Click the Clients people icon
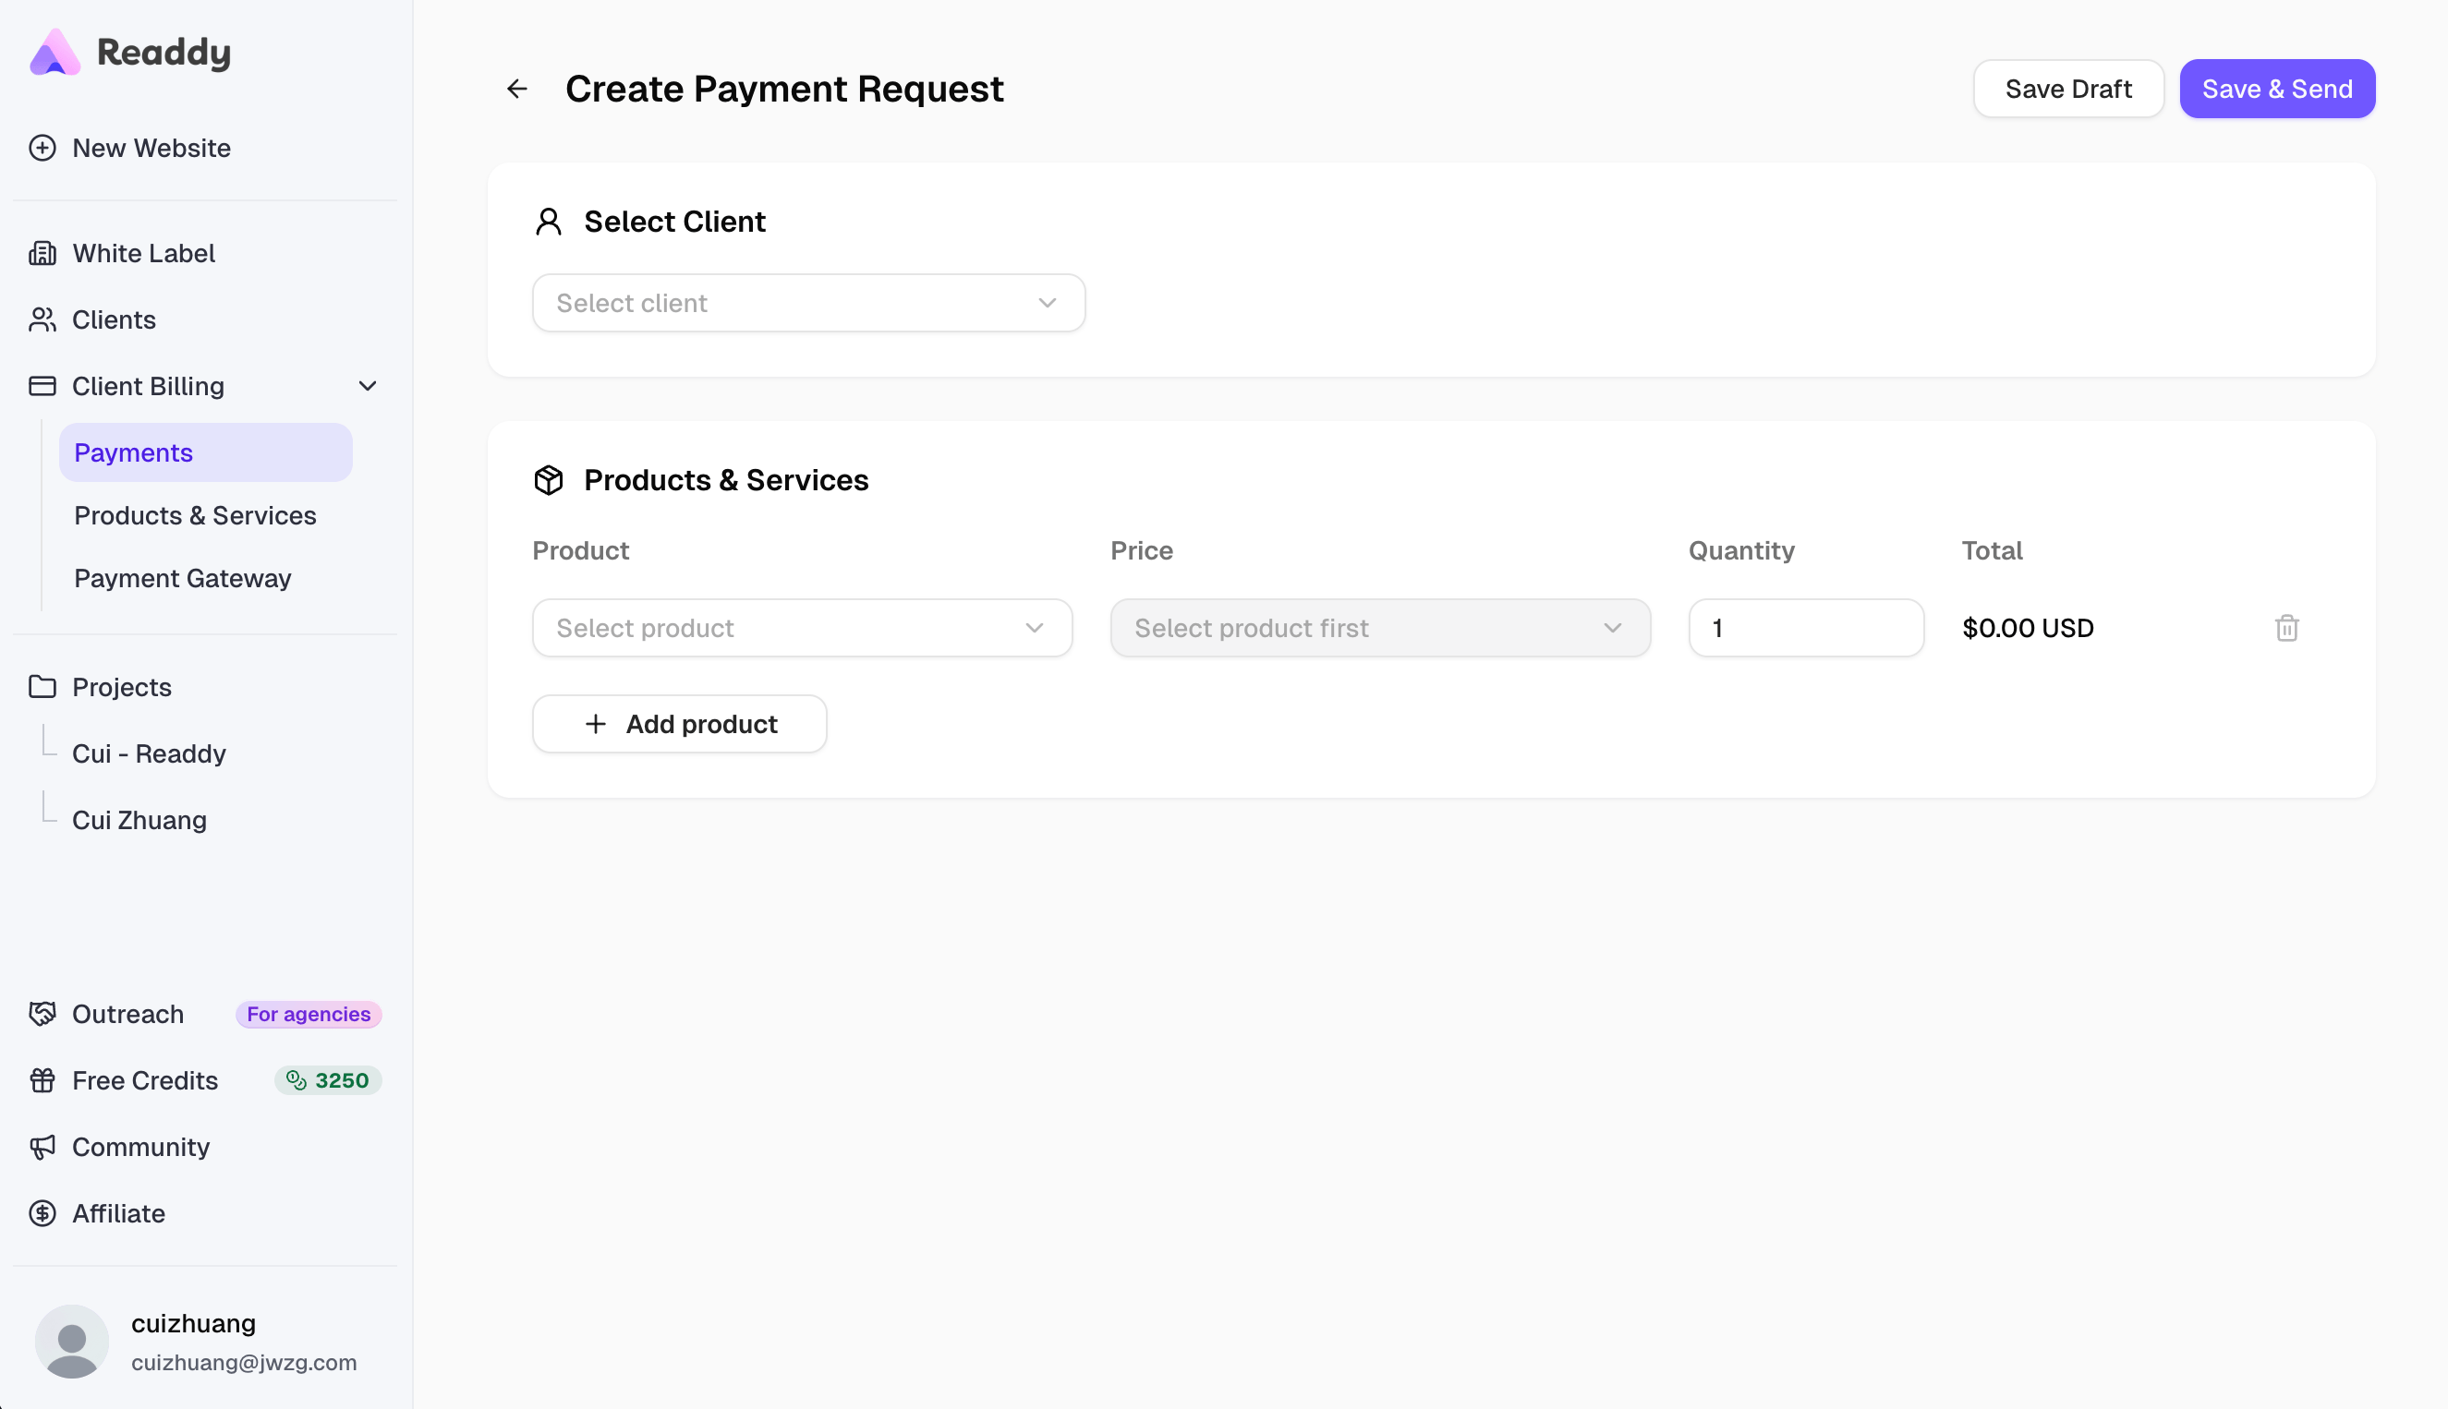The height and width of the screenshot is (1409, 2448). pos(42,319)
